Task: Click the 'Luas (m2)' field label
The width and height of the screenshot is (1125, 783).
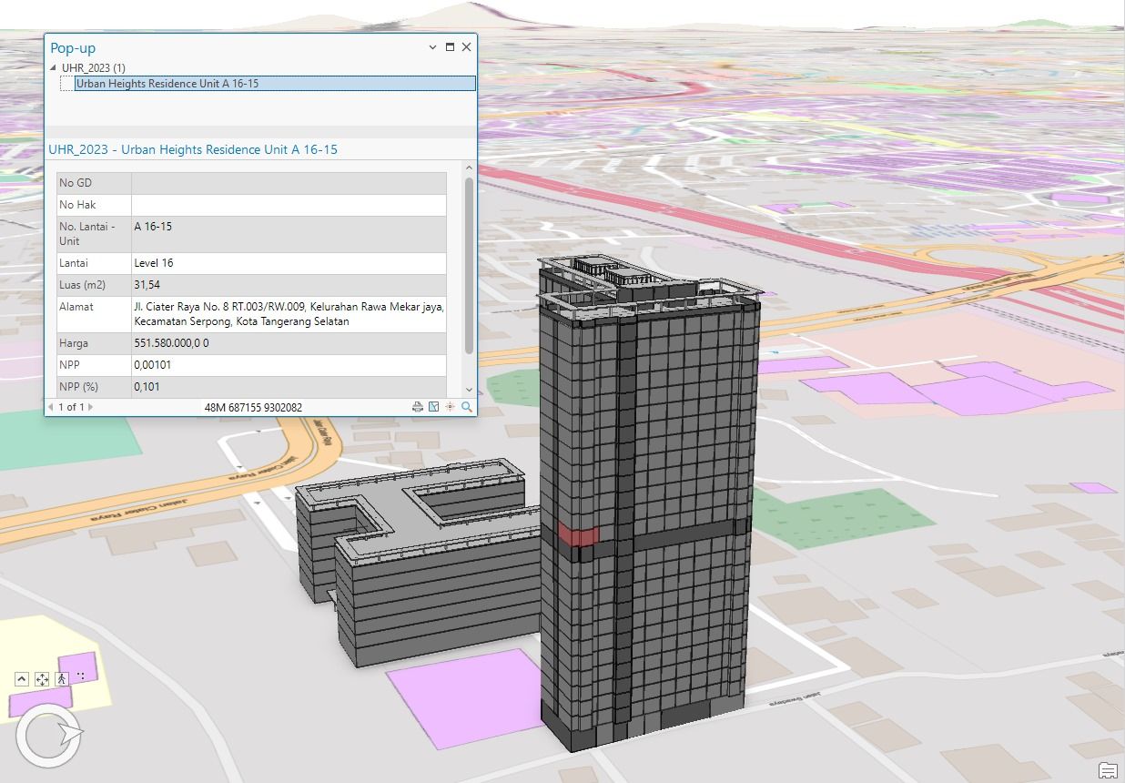Action: [x=82, y=285]
